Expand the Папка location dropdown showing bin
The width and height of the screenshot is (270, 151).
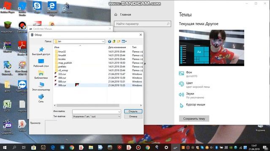[103, 42]
